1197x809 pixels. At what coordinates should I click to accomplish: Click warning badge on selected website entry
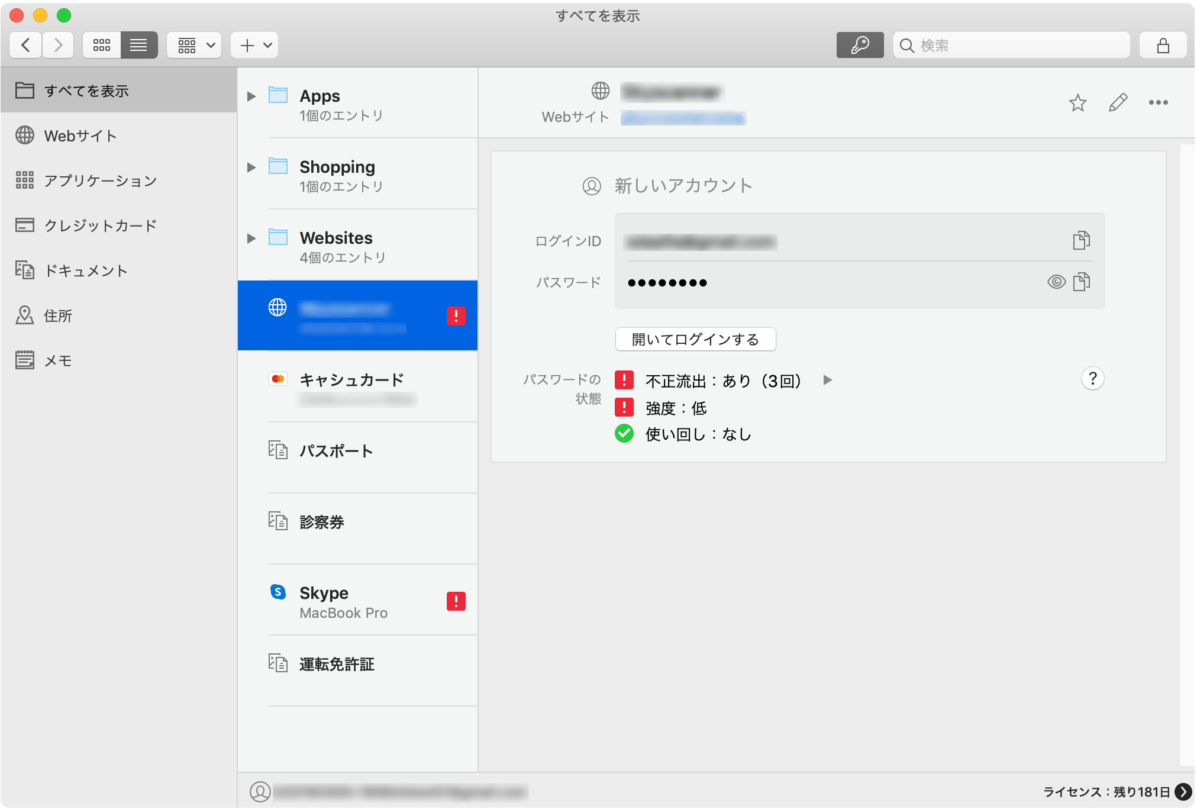click(456, 316)
